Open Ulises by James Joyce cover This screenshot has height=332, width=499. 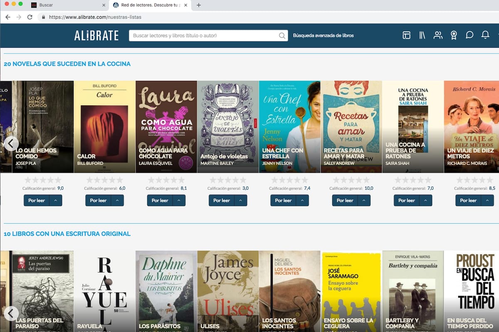click(227, 291)
